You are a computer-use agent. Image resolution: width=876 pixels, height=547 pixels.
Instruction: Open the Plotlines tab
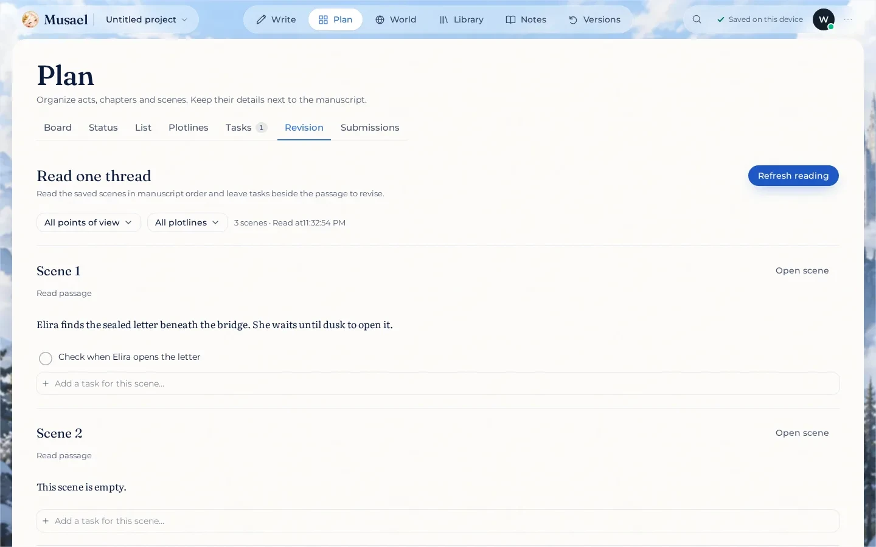189,128
